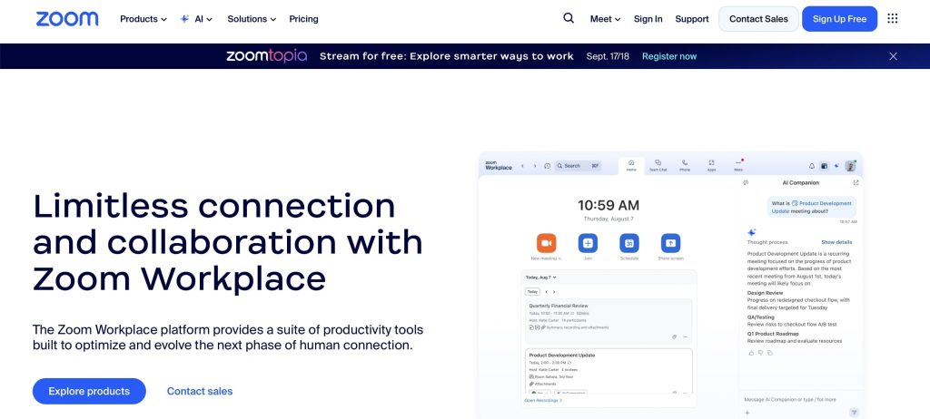Click the Share screen arrow icon

pyautogui.click(x=671, y=243)
